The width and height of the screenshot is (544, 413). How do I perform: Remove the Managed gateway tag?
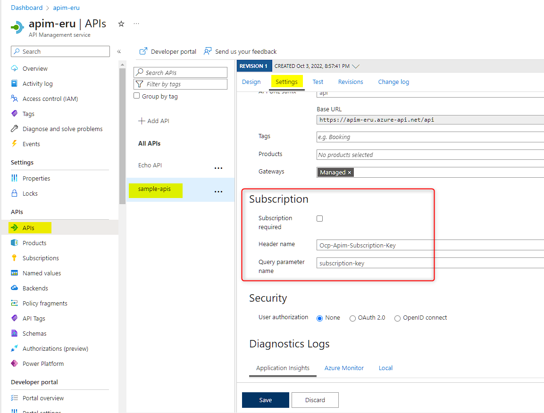(x=349, y=173)
